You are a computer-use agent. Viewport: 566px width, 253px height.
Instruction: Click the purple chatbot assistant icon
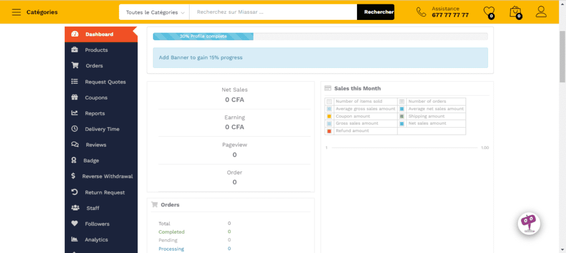tap(528, 223)
